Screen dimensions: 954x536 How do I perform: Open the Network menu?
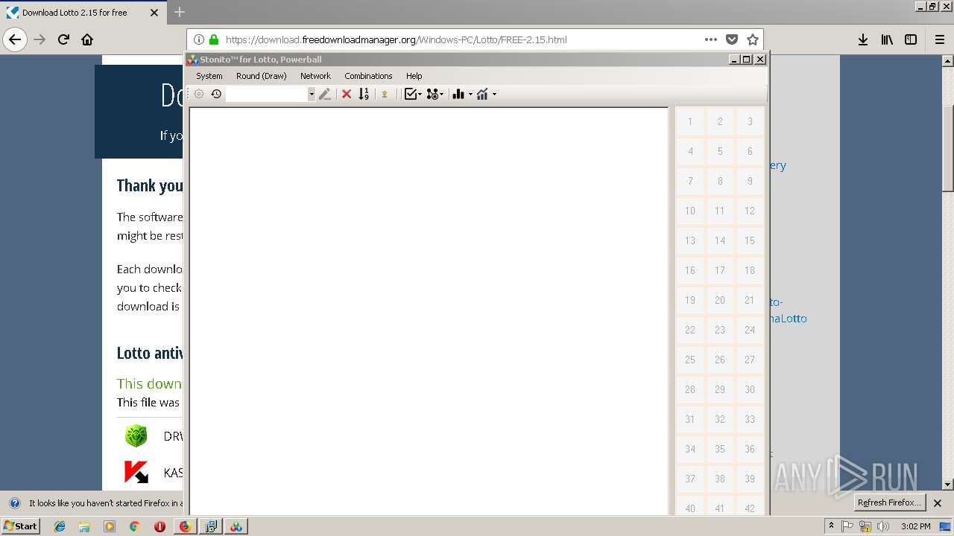(x=315, y=76)
